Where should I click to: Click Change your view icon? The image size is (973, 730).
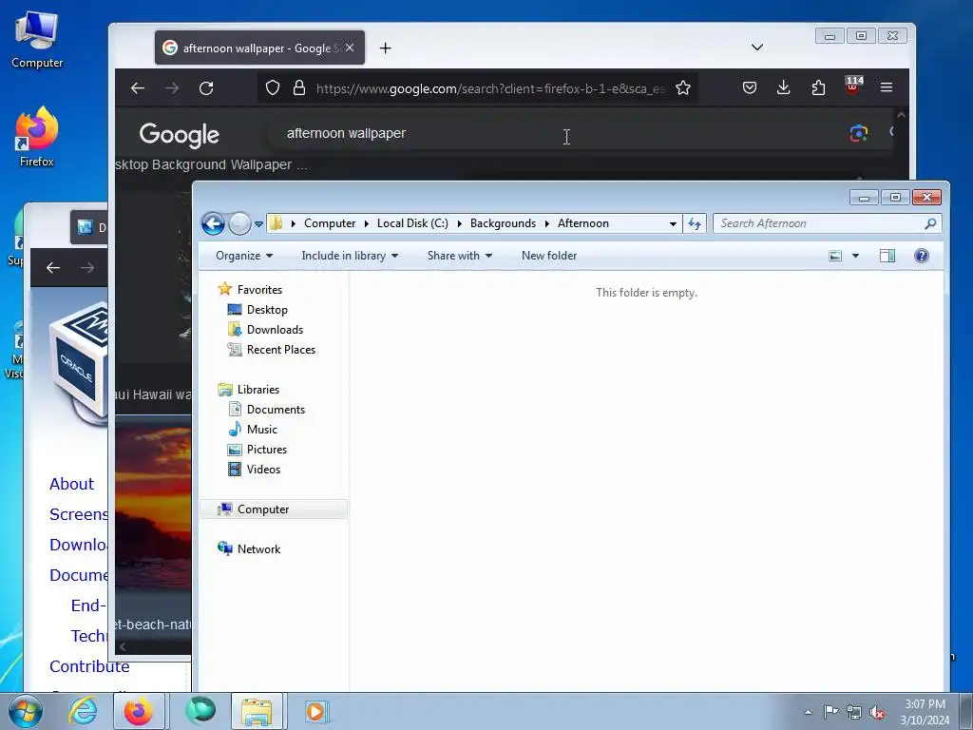pos(836,256)
